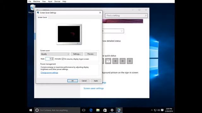Screen dimensions: 202x113
Task: Switch to Screen Saver Settings taskbar icon
Action: click(119, 110)
